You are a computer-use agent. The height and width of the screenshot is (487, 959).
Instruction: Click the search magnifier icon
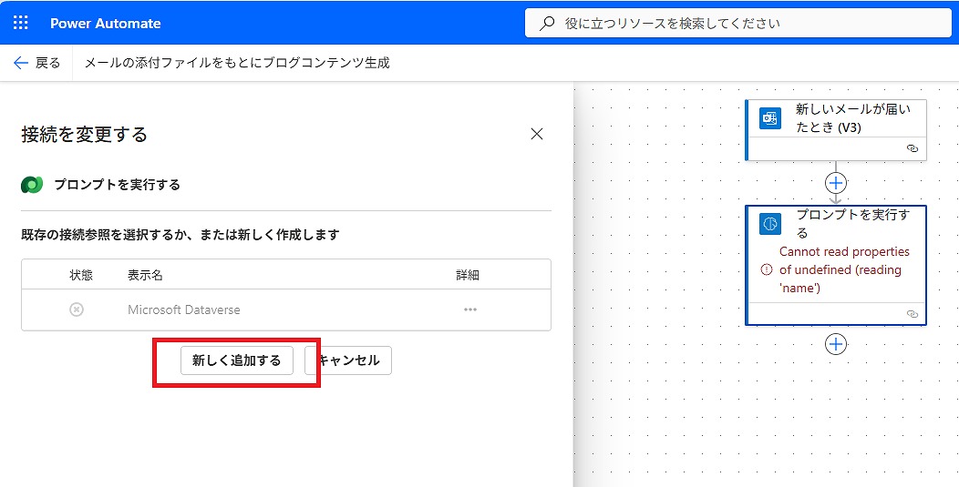click(547, 24)
